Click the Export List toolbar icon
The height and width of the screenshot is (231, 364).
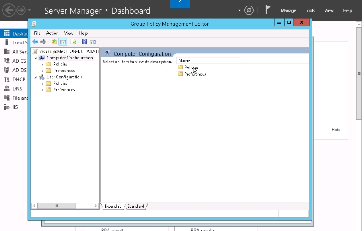(73, 42)
